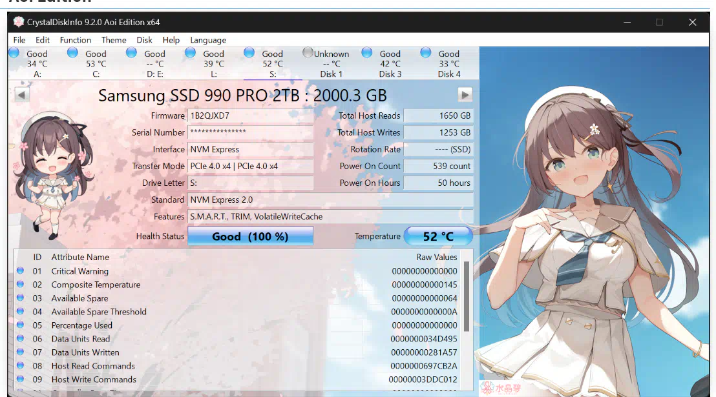
Task: Click the Percentage Used status indicator
Action: (x=20, y=325)
